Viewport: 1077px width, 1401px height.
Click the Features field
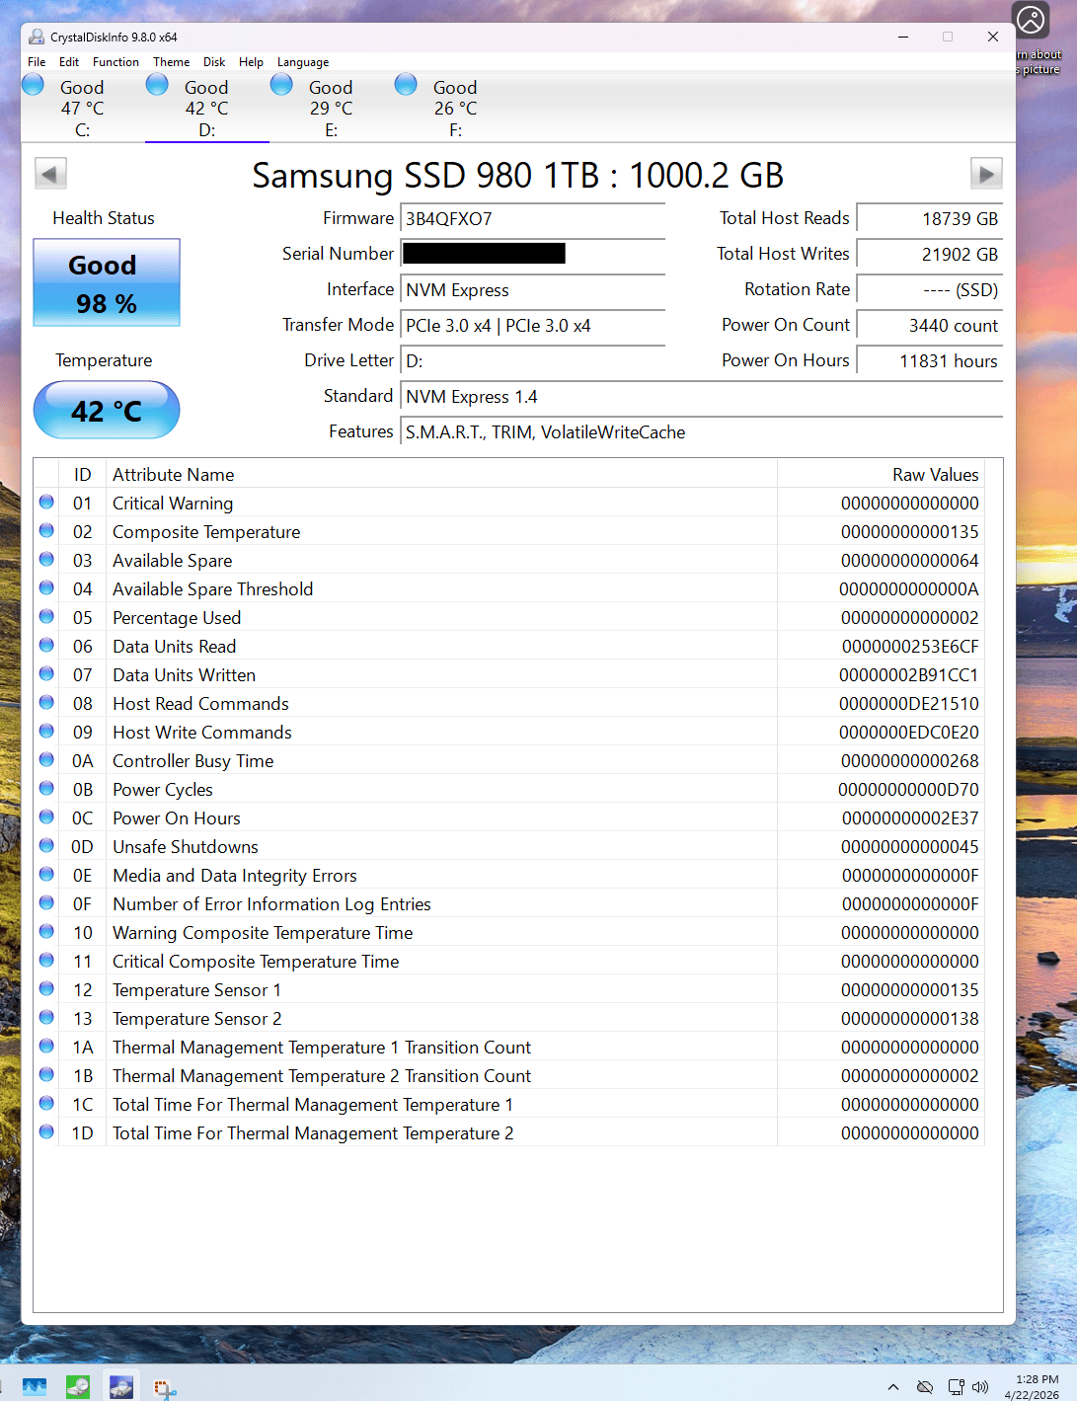click(701, 432)
